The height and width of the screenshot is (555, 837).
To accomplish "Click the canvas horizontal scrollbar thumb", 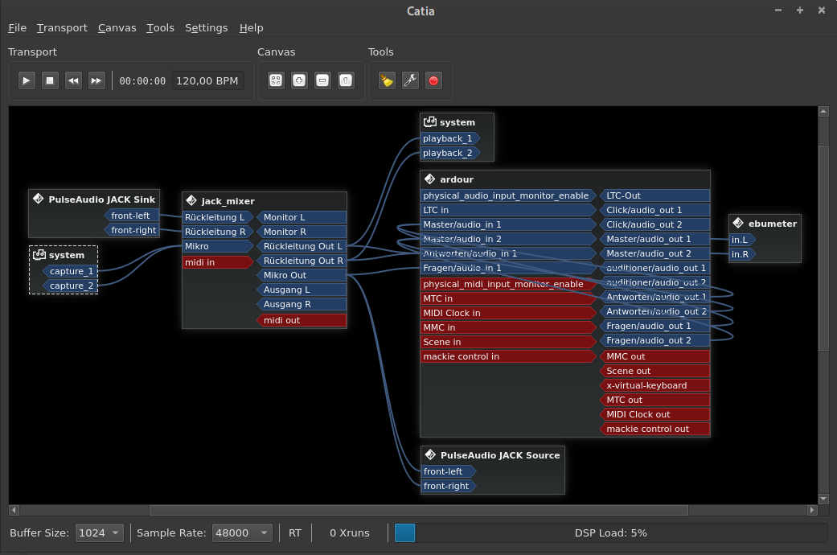I will pos(418,510).
